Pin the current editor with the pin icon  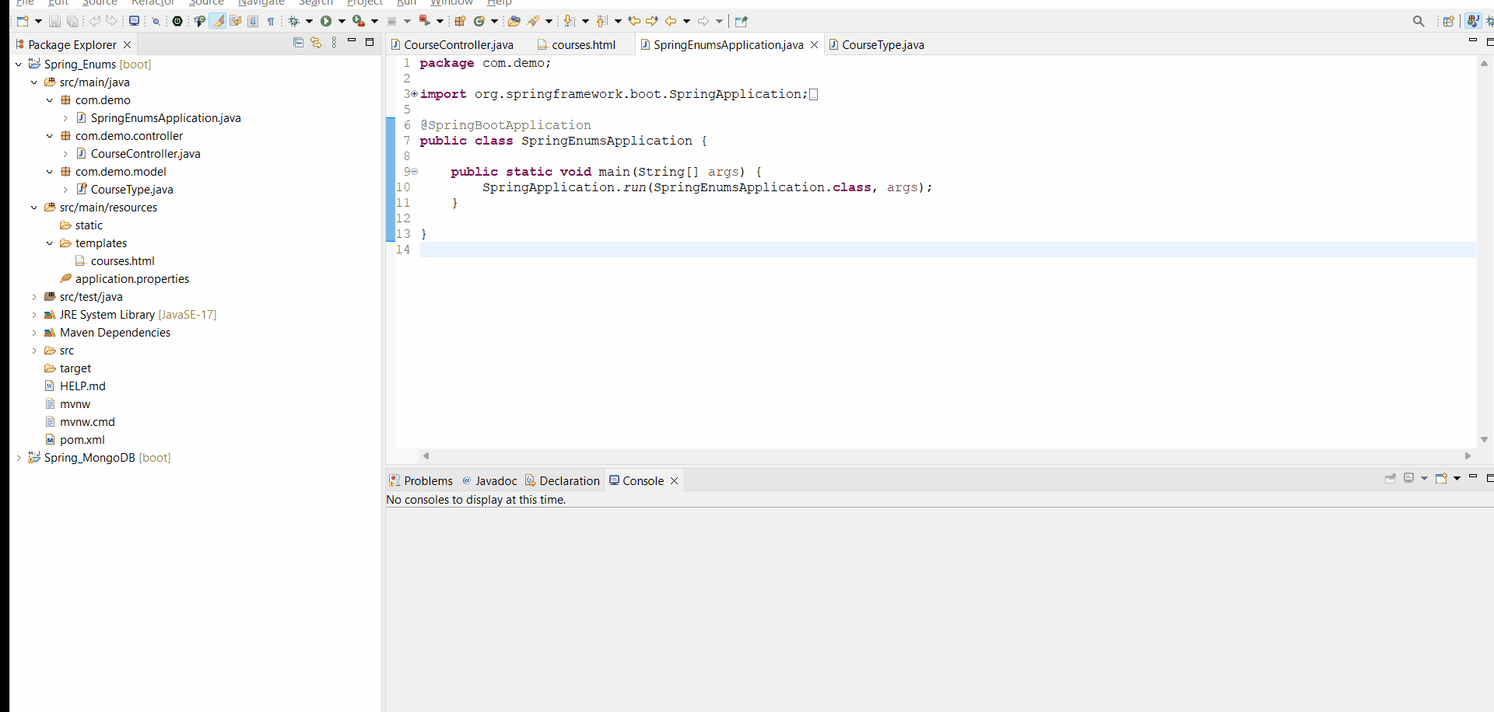pyautogui.click(x=741, y=21)
